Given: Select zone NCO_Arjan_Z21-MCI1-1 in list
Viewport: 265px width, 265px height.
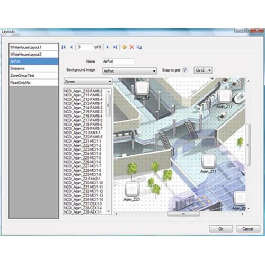Looking at the screenshot, I should 83,141.
